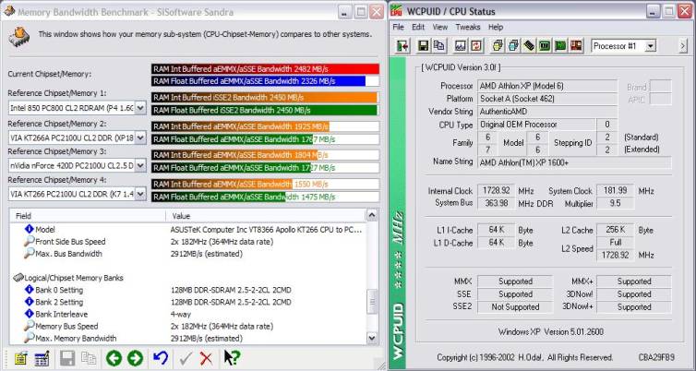Click the yellow stacked chips icon in WCPUID
This screenshot has height=371, width=696.
(498, 46)
